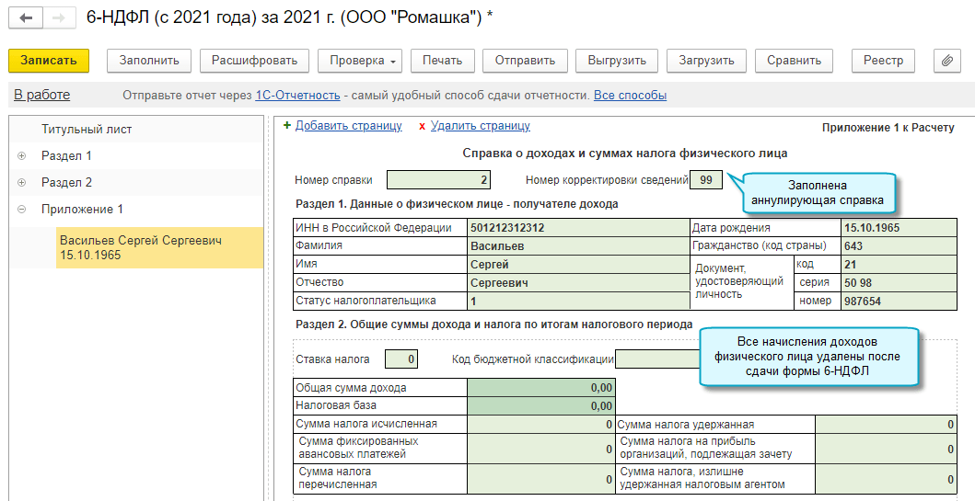Click the Номер справки field

(x=438, y=180)
